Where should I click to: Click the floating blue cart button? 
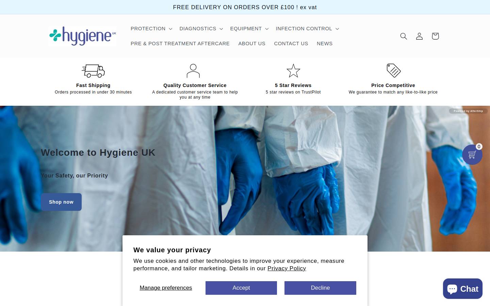[x=472, y=155]
